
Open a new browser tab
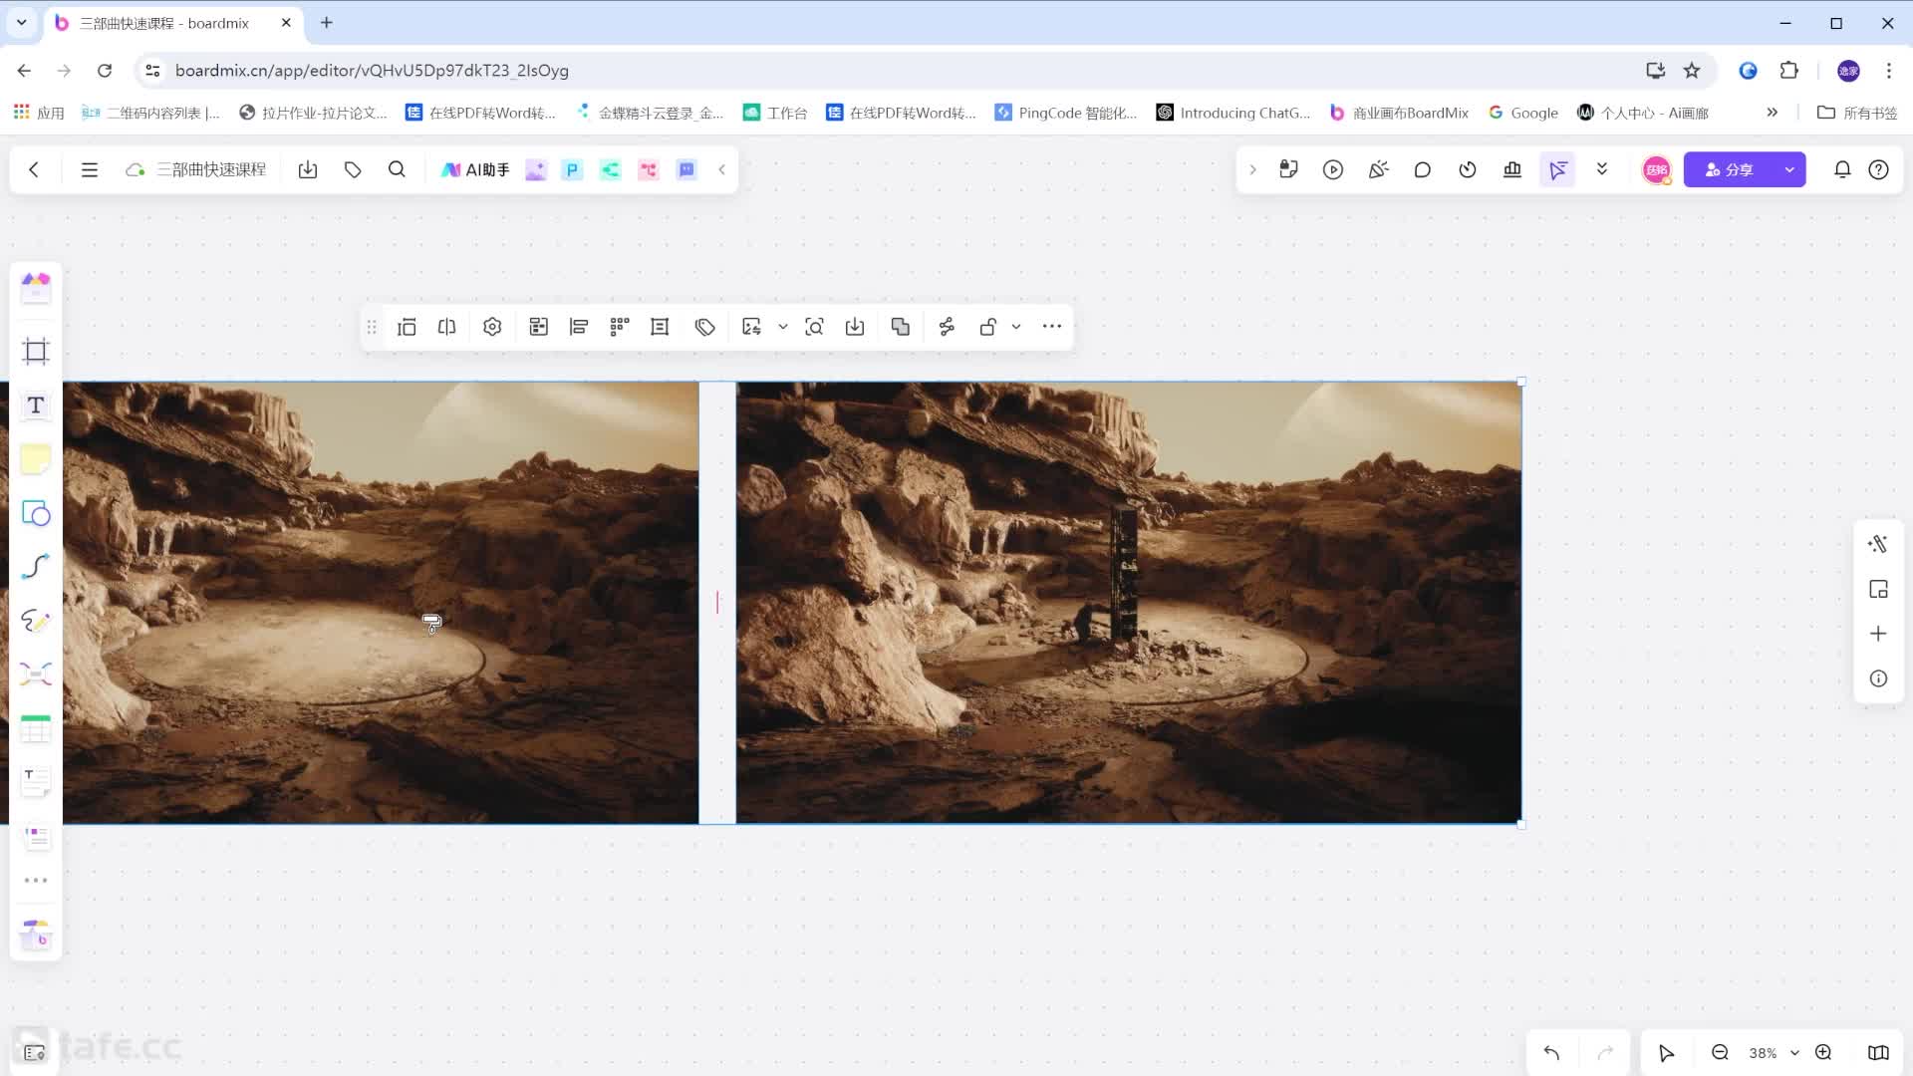(x=327, y=23)
